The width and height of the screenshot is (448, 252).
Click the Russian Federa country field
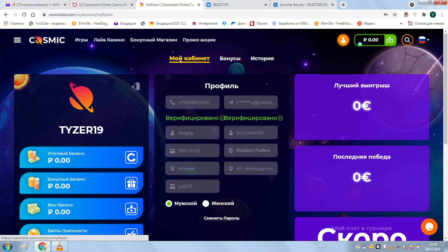click(251, 151)
